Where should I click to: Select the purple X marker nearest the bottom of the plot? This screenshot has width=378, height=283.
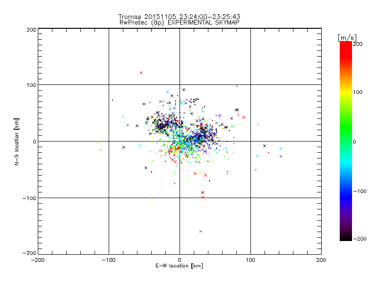(201, 232)
